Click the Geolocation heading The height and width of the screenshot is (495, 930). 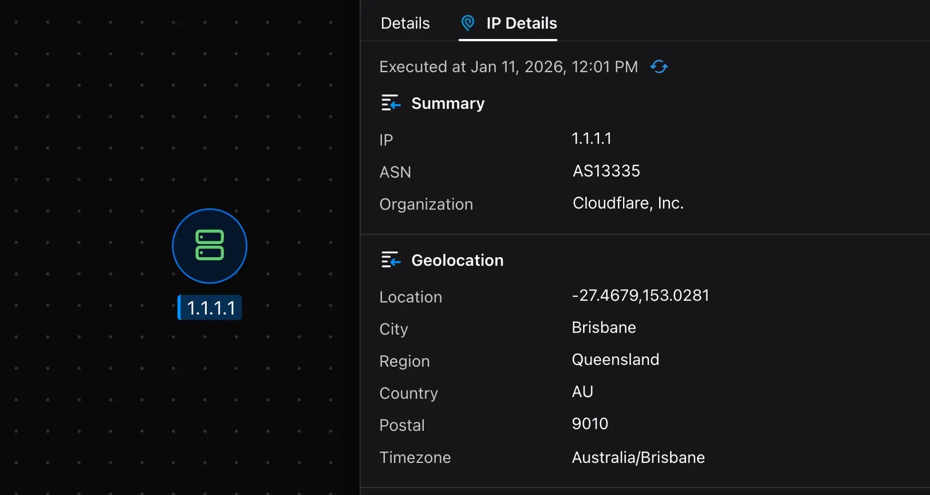coord(458,260)
